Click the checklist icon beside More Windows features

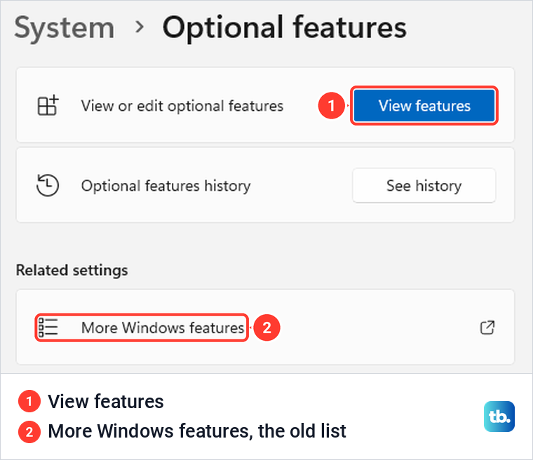coord(48,327)
